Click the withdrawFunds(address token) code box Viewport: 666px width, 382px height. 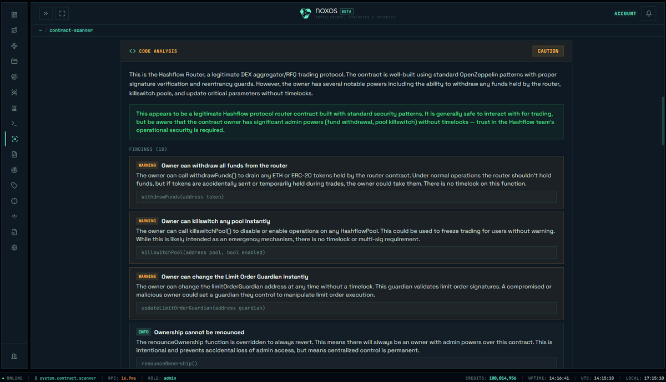(x=346, y=197)
